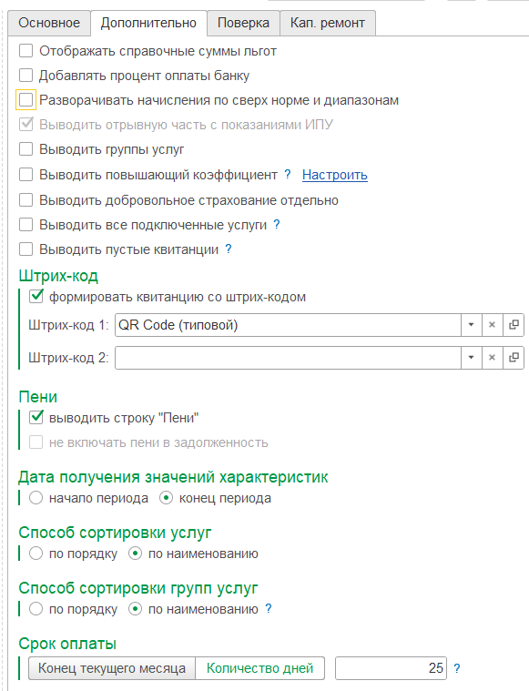529x691 pixels.
Task: Uncheck формировать квитанцию со штрих-кодом
Action: [36, 297]
